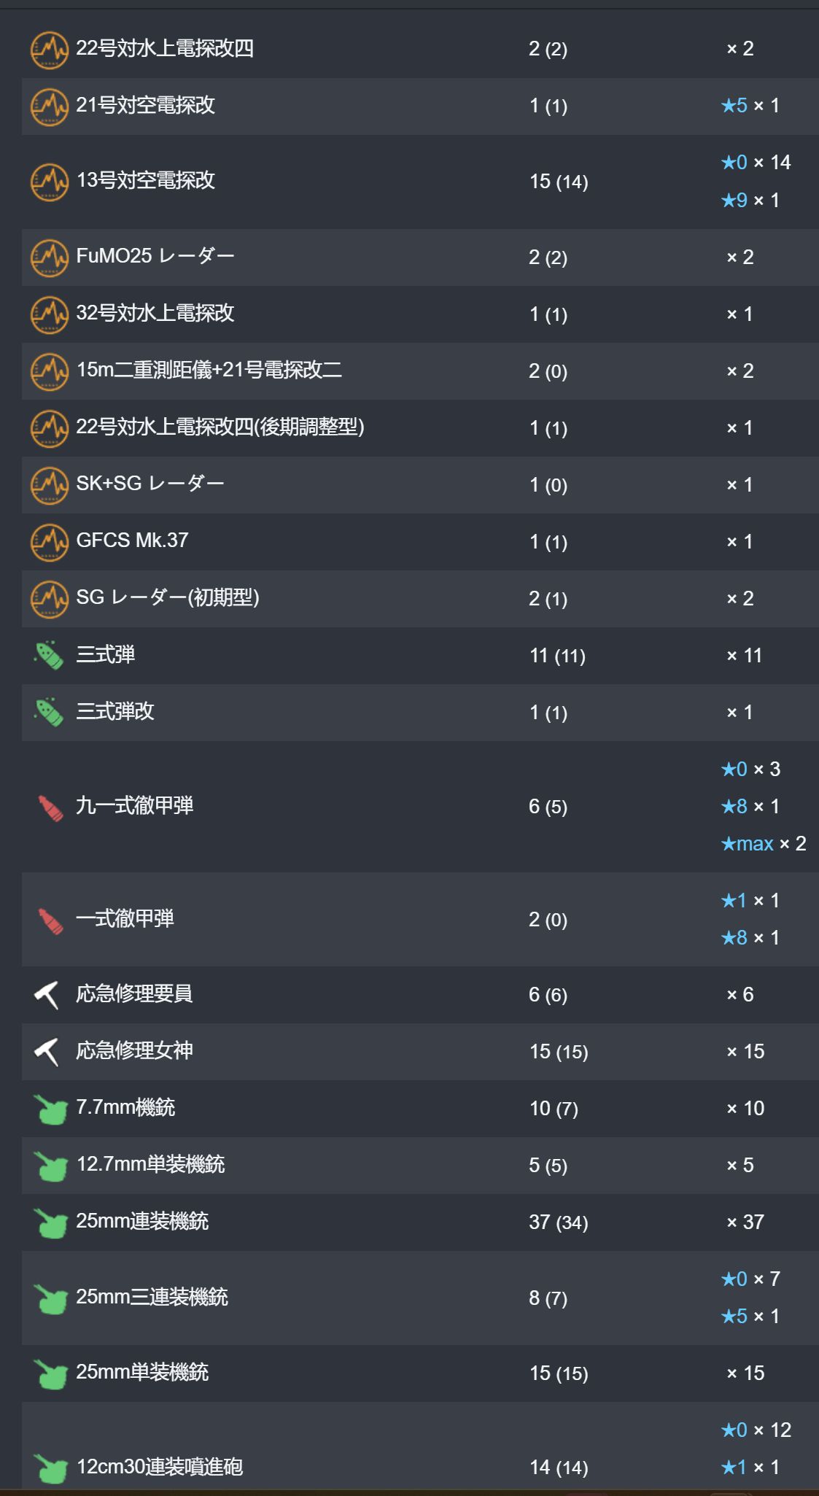
Task: Click the ★max × 2 improvement label
Action: [x=763, y=844]
